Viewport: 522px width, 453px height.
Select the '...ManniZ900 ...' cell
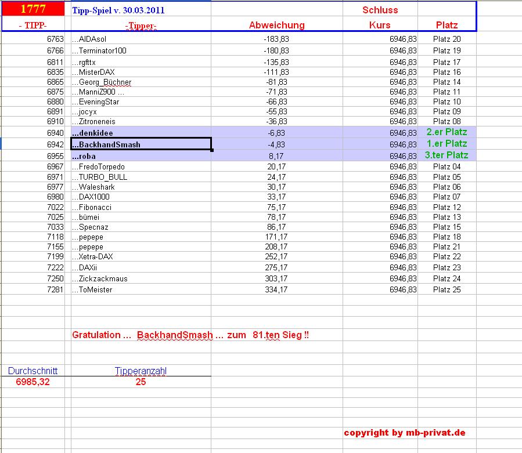click(141, 92)
